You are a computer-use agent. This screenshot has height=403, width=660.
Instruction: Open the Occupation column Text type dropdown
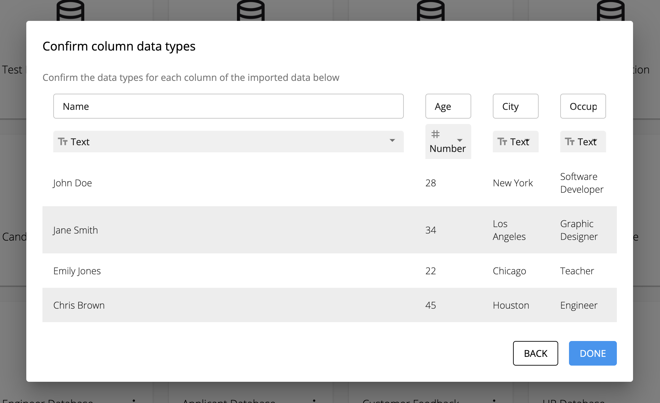[x=583, y=142]
